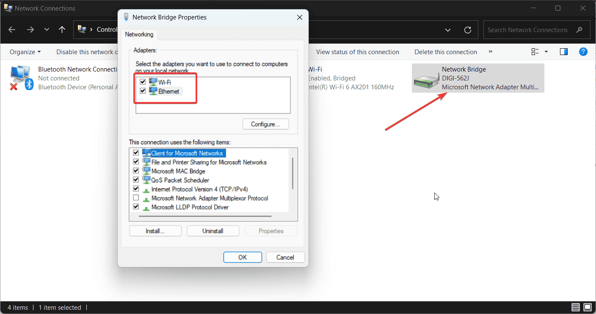Show more toolbar commands chevron
The height and width of the screenshot is (314, 596).
(x=491, y=51)
